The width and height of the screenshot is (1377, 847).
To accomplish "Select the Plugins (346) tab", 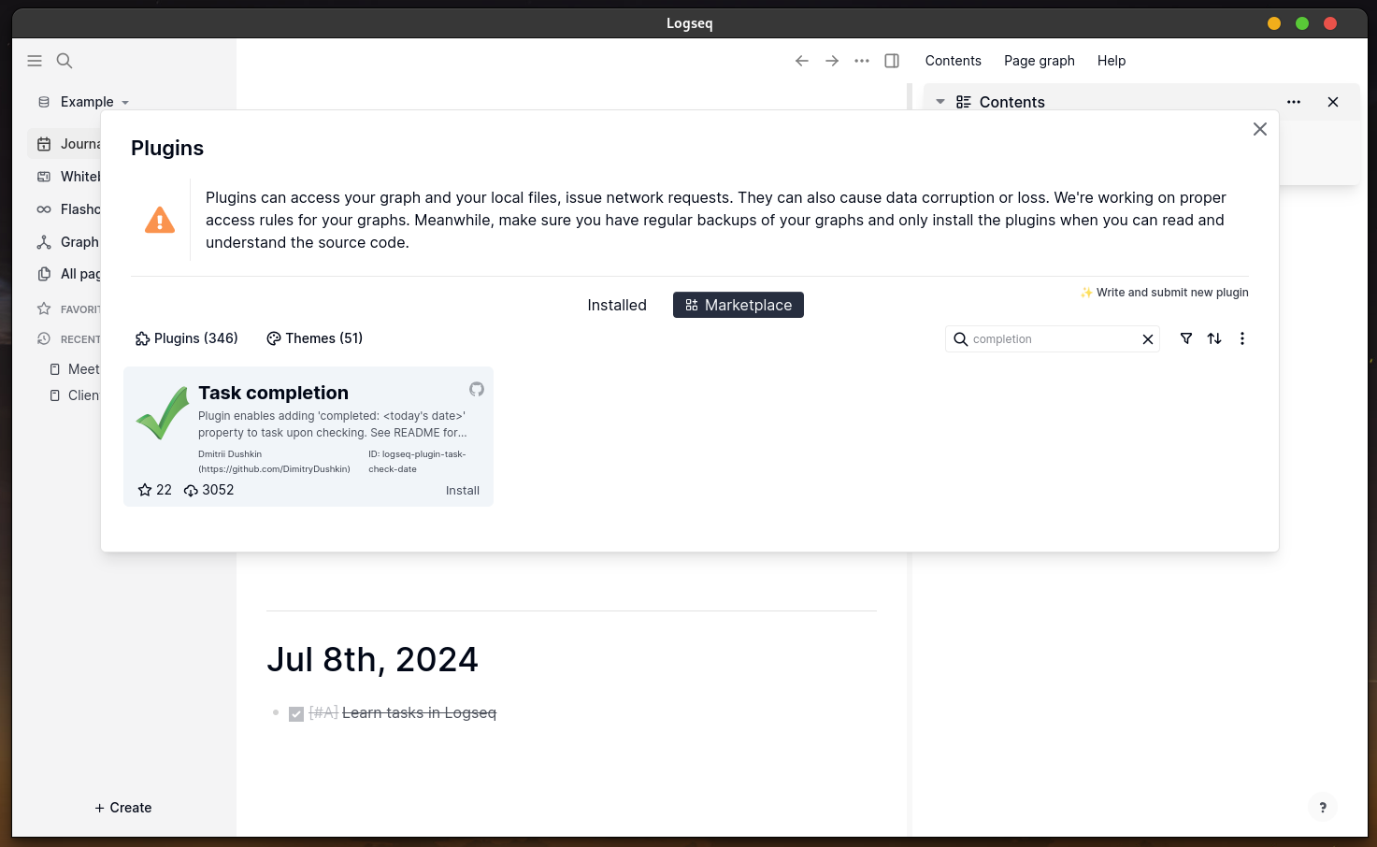I will click(187, 338).
